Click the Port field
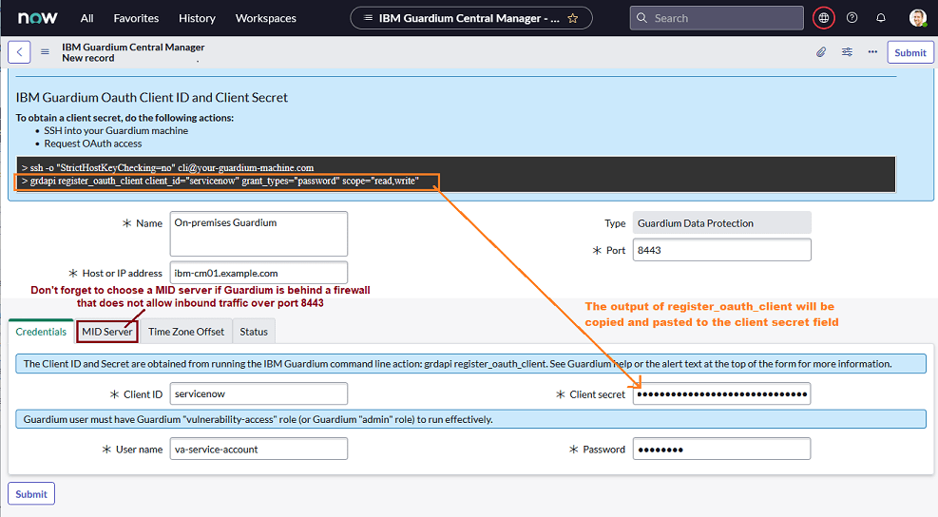Screen dimensions: 938x517 [721, 250]
